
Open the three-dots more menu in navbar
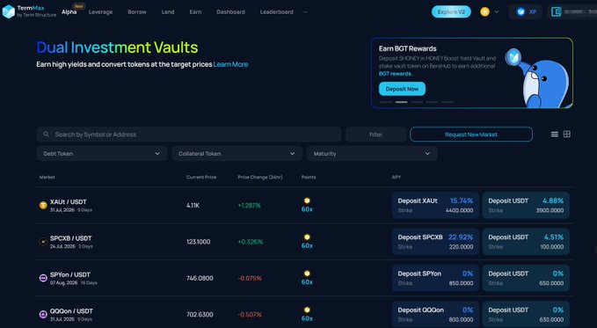click(x=305, y=11)
